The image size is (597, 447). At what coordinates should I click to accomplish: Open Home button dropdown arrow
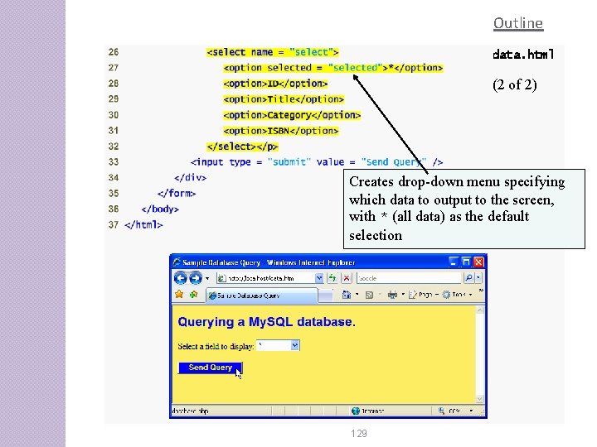tap(357, 295)
